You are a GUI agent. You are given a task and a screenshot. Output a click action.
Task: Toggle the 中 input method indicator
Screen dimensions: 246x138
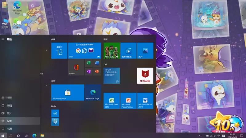click(x=219, y=136)
